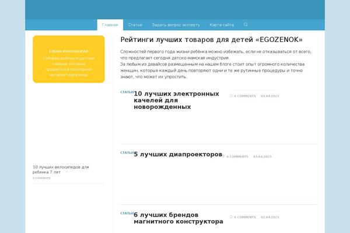Go to Задать вопрос эксперту page
The image size is (350, 233).
pyautogui.click(x=176, y=24)
